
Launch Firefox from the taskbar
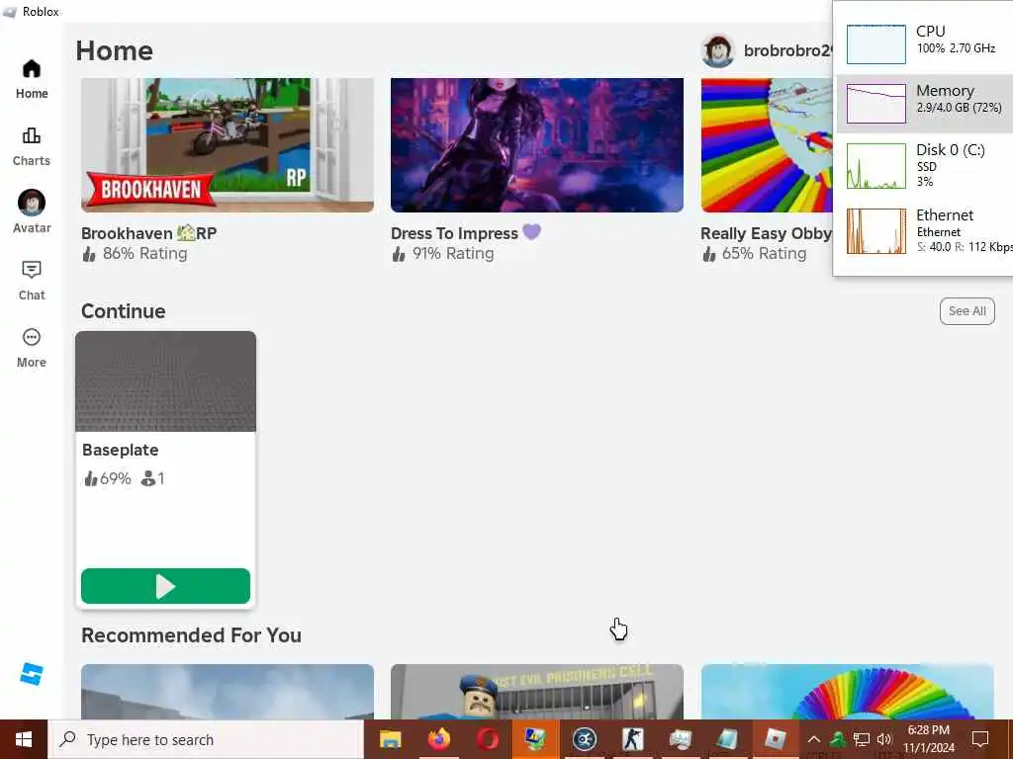click(438, 739)
